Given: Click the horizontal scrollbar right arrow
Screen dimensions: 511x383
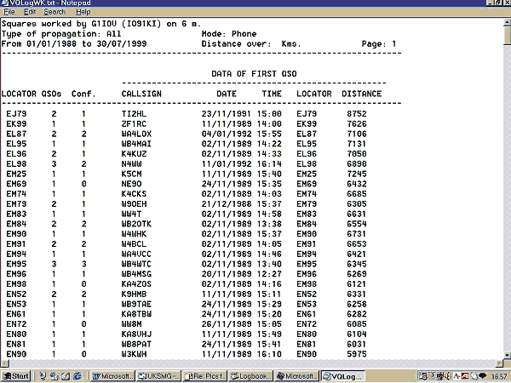Looking at the screenshot, I should (499, 363).
